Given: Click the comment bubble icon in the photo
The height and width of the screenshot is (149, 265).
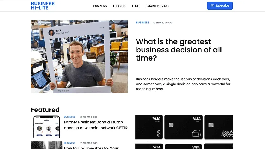Looking at the screenshot, I should 63,91.
